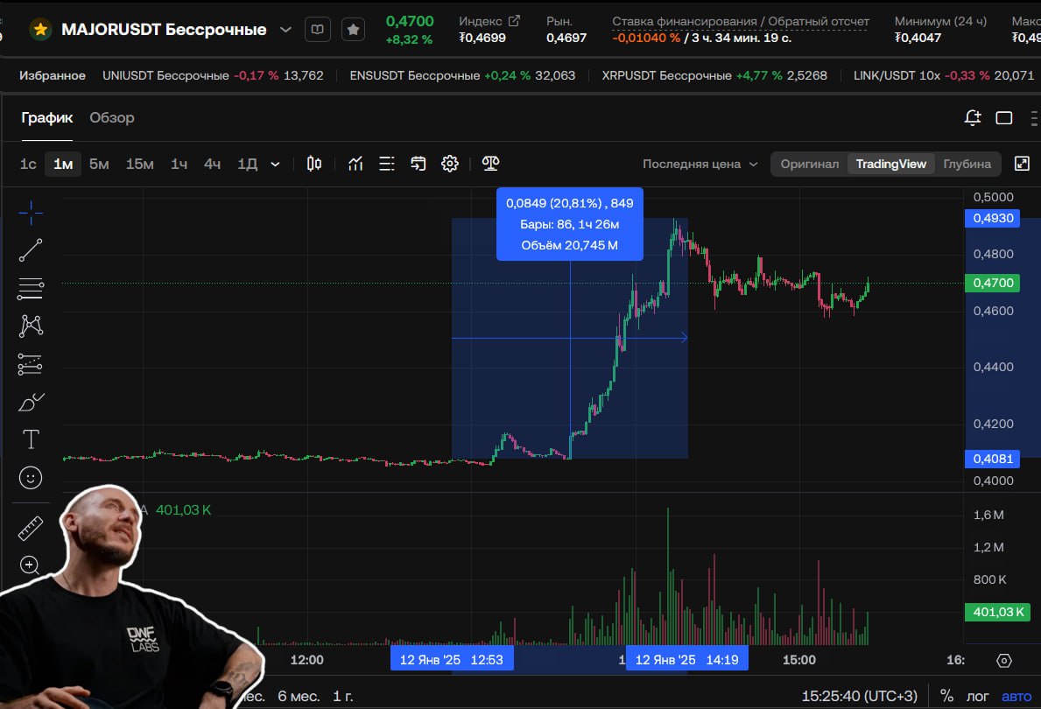Select the forecast position tool
Image resolution: width=1041 pixels, height=709 pixels.
pos(31,364)
